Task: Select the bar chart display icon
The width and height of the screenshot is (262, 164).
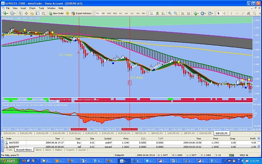Action: click(x=152, y=13)
